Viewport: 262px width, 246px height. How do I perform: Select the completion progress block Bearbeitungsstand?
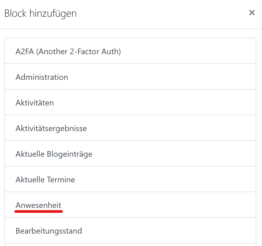(130, 230)
